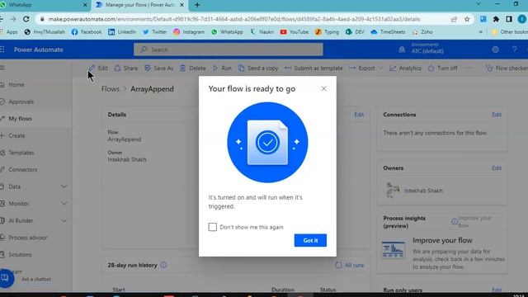
Task: Open the Facebook bookmark
Action: pyautogui.click(x=87, y=32)
